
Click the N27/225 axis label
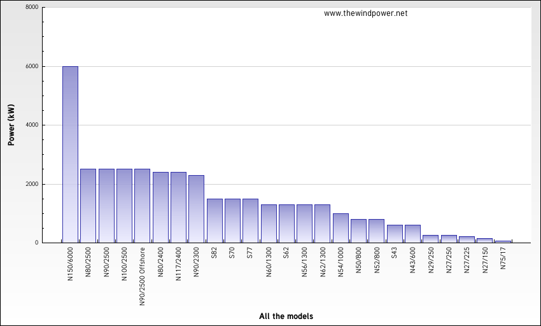click(467, 260)
